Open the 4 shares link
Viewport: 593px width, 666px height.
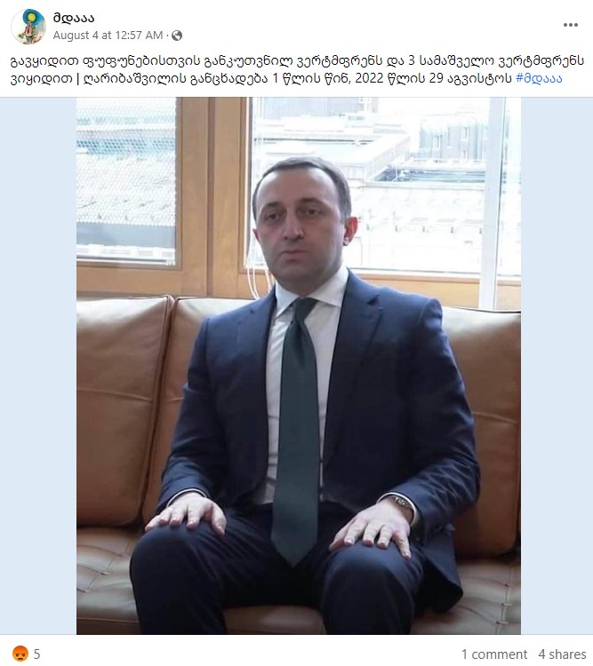coord(562,654)
